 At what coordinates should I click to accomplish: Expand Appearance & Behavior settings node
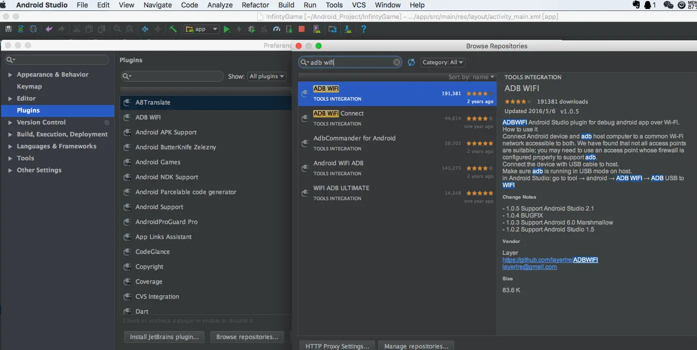[10, 75]
